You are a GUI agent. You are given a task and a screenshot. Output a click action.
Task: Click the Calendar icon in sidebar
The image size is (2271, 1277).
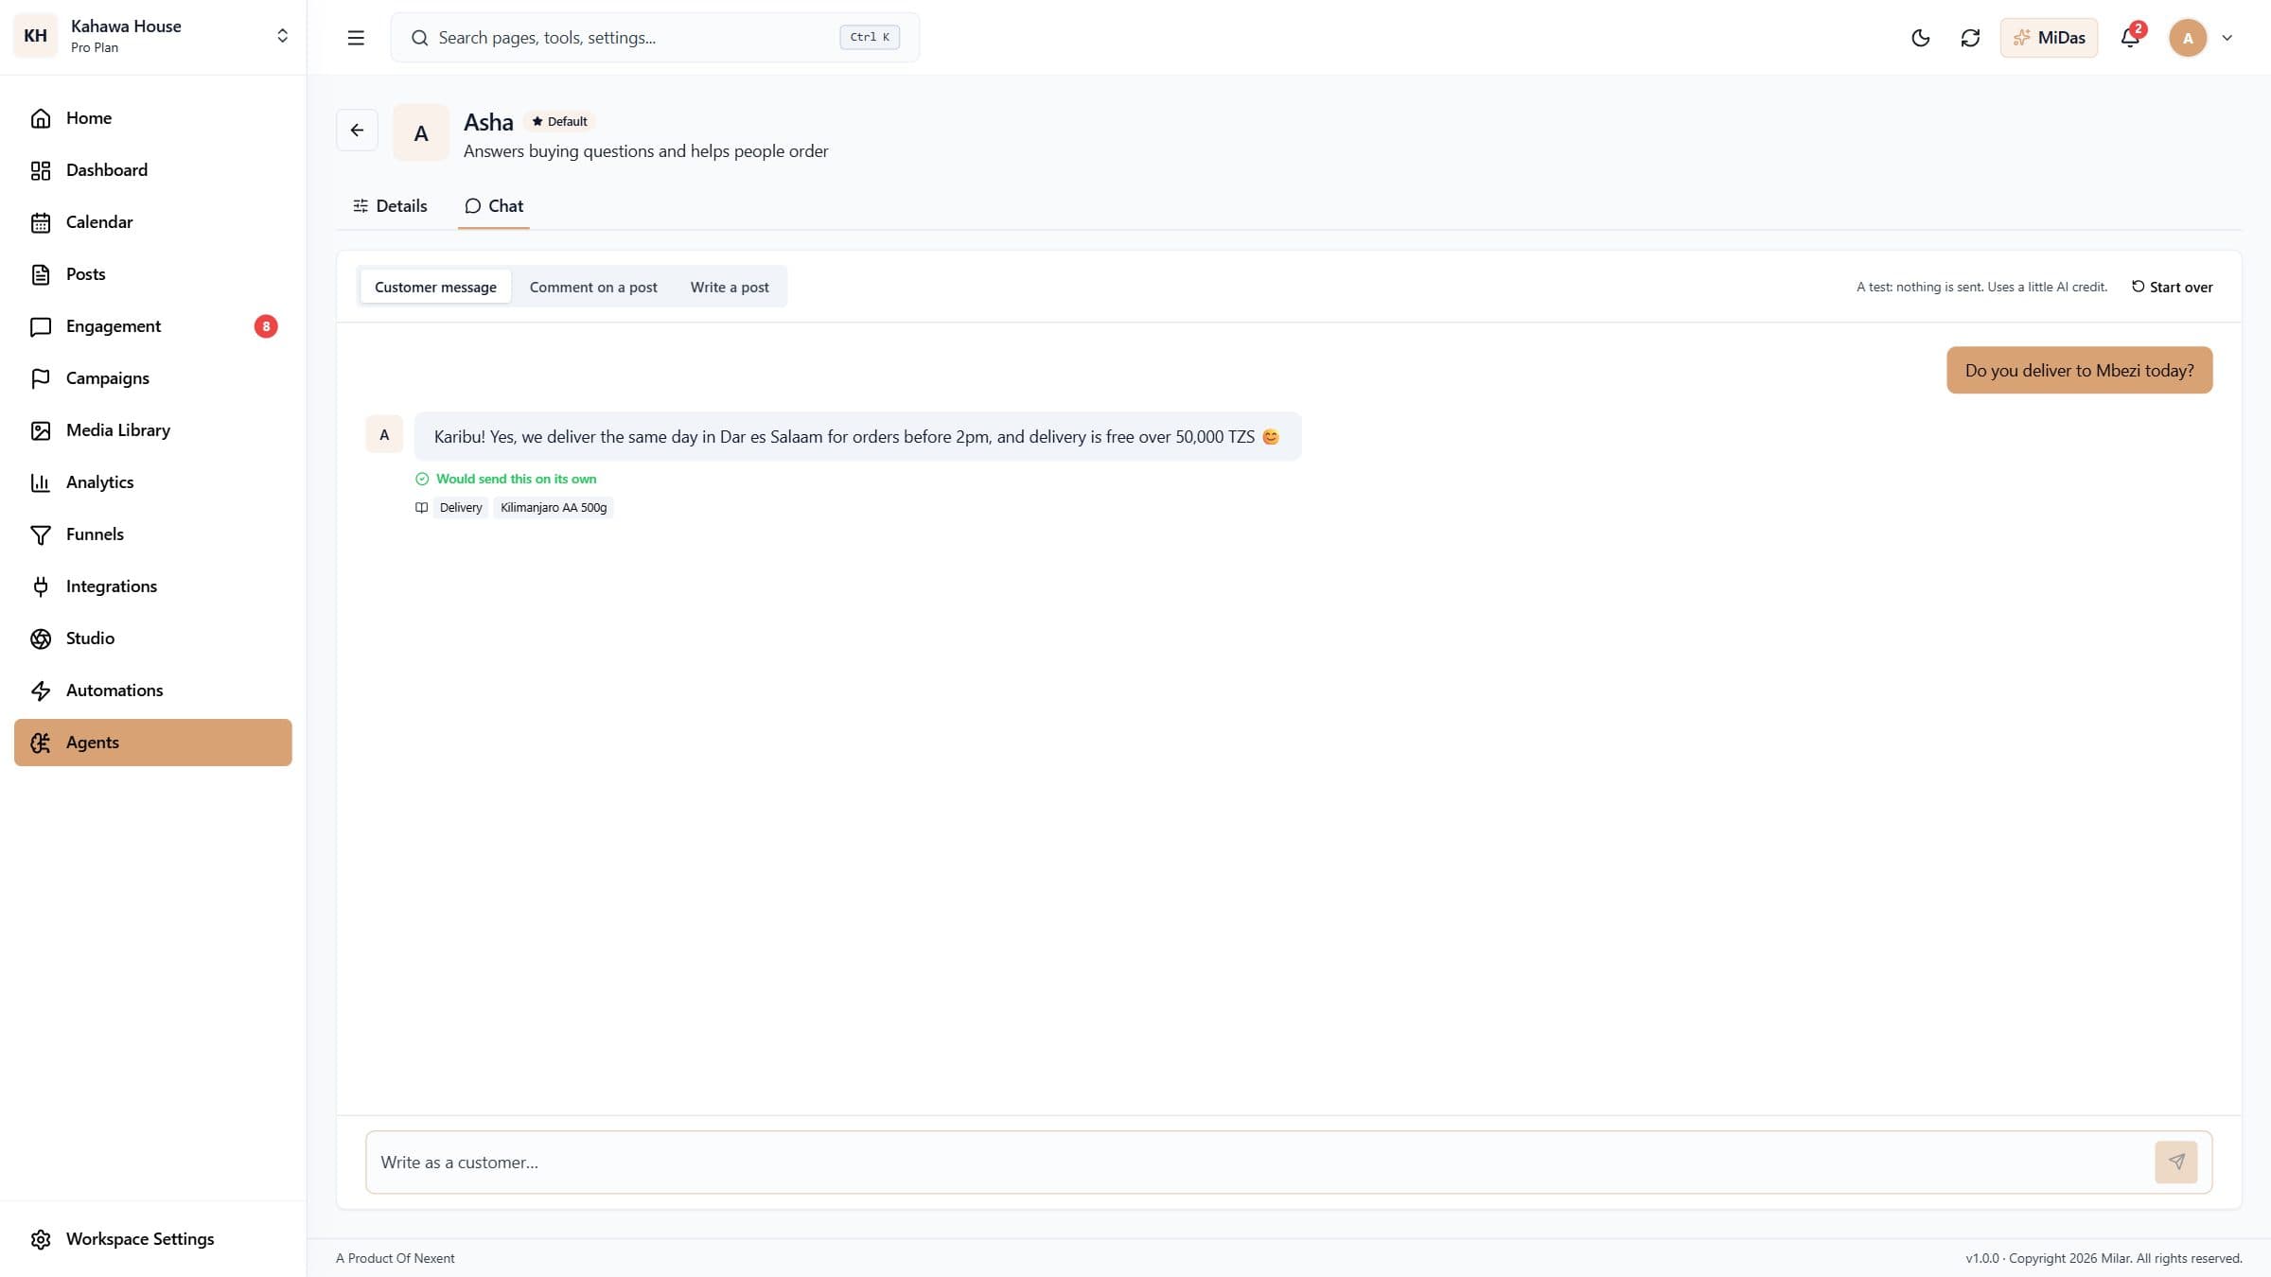pos(40,222)
